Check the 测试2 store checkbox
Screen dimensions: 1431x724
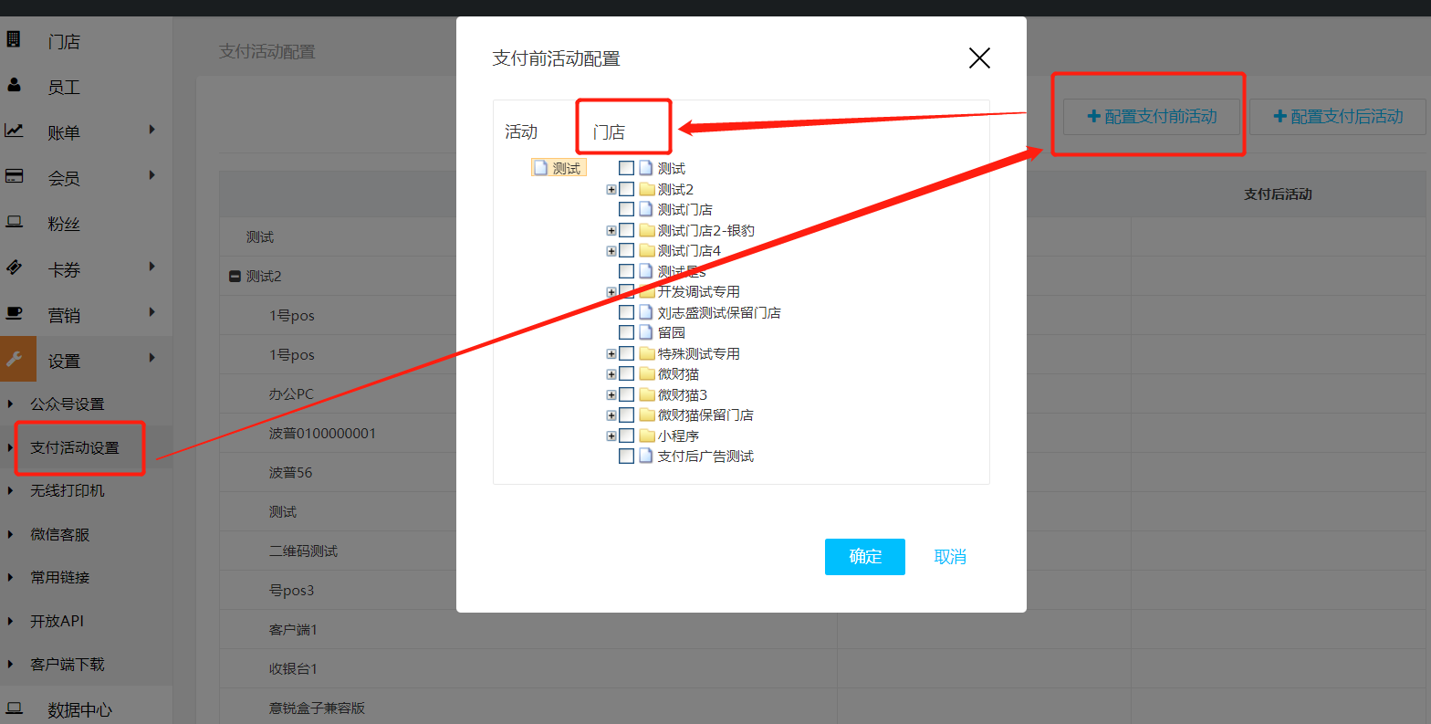coord(626,189)
